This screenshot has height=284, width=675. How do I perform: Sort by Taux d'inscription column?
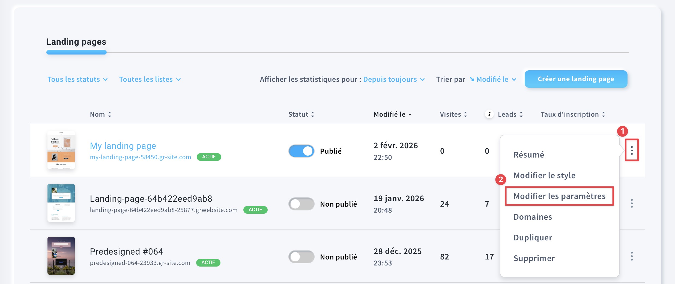pos(603,114)
